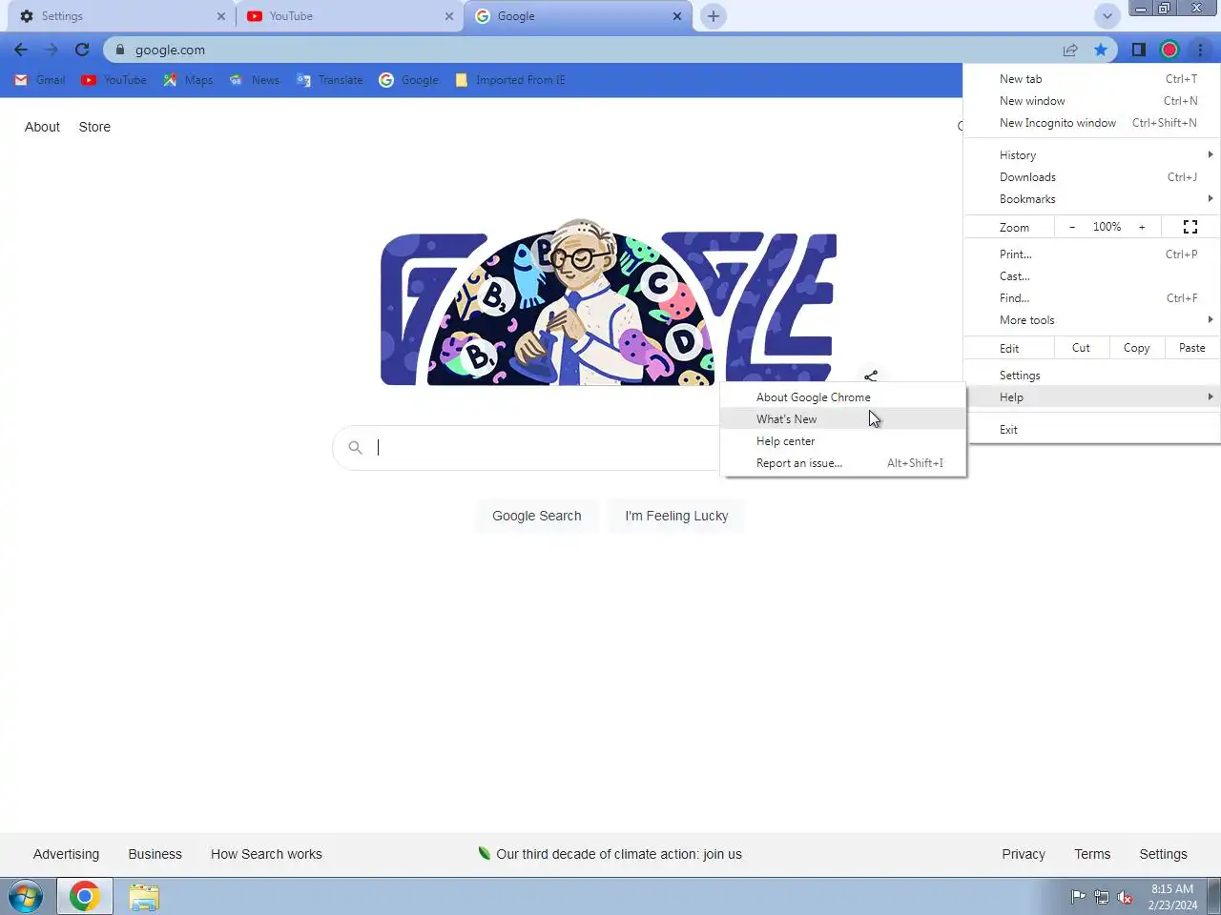This screenshot has height=915, width=1221.
Task: Open About Google Chrome in Help submenu
Action: tap(843, 397)
